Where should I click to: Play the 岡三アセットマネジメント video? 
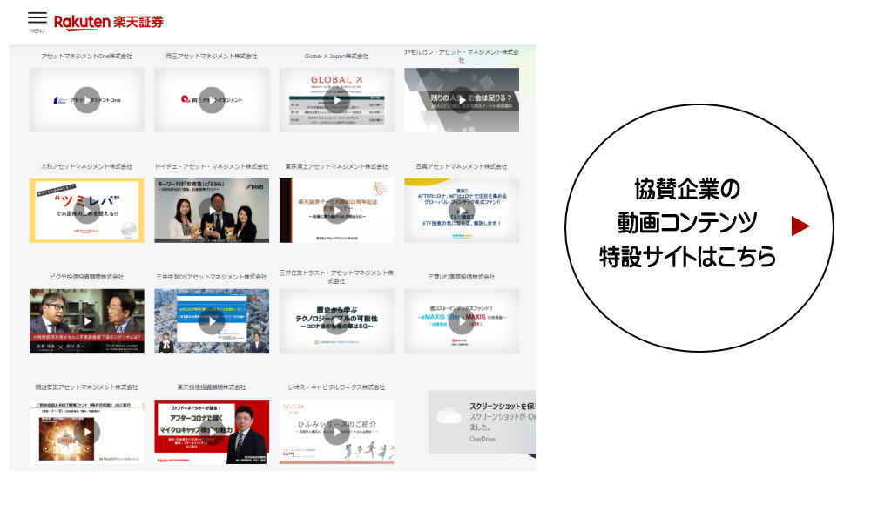pyautogui.click(x=212, y=100)
